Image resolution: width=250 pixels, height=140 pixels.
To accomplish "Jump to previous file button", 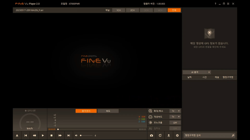I will (x=26, y=135).
